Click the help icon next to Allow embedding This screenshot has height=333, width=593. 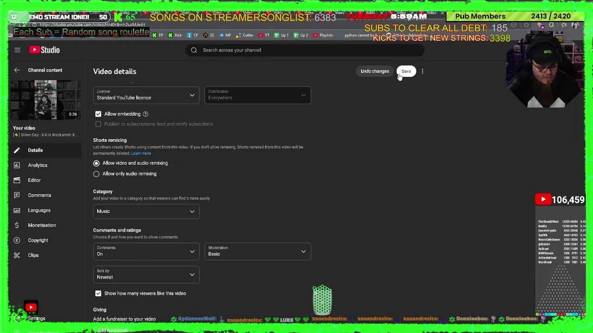click(x=145, y=114)
